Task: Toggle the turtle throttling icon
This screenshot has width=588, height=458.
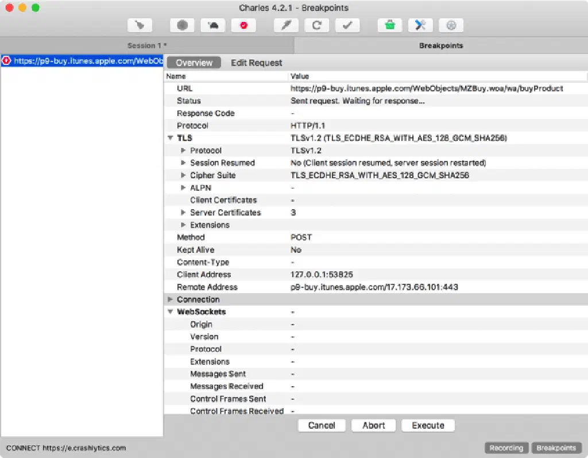Action: [x=213, y=25]
